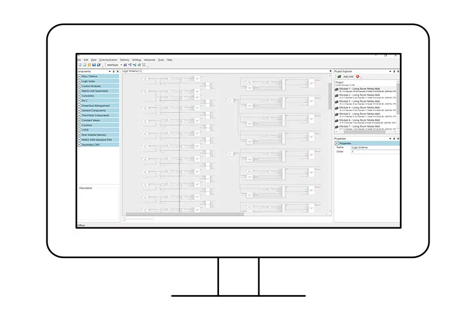Pin the Properties panel
Image resolution: width=476 pixels, height=317 pixels.
click(394, 139)
